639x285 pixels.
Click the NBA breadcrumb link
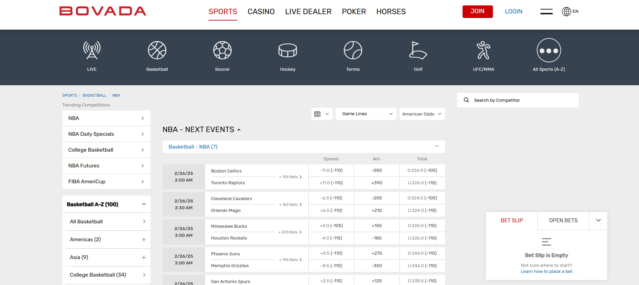click(116, 95)
